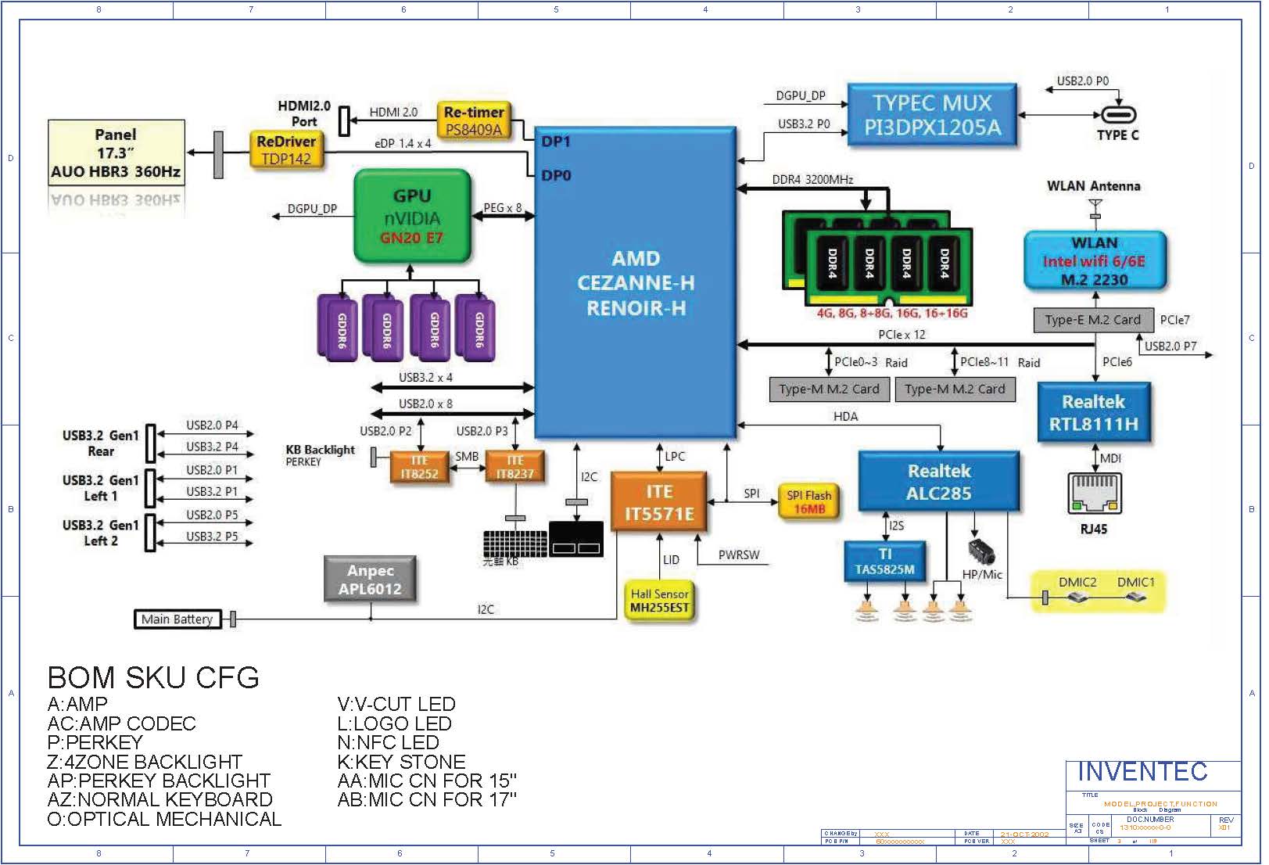
Task: Click the Z:4ZONE BACKLIGHT entry
Action: [x=145, y=762]
